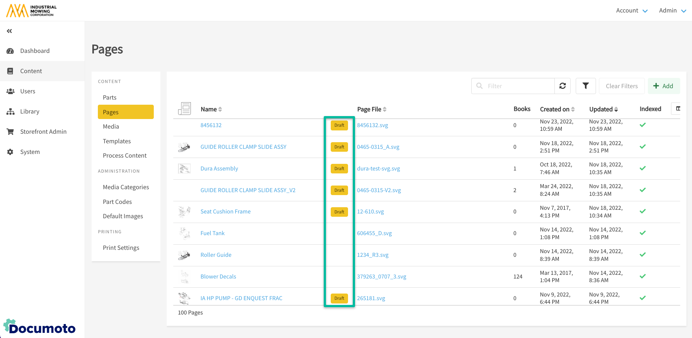Select Media in Content menu
This screenshot has height=338, width=692.
111,127
